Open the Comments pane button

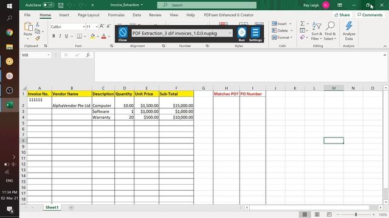point(370,15)
